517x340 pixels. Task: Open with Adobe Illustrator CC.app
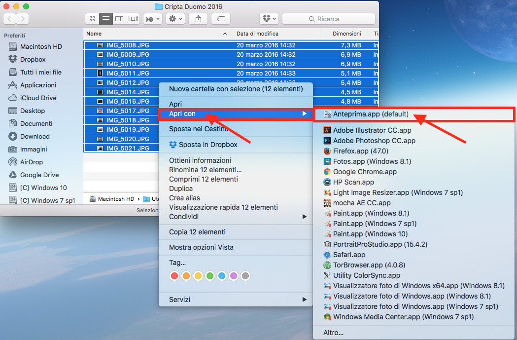click(414, 130)
